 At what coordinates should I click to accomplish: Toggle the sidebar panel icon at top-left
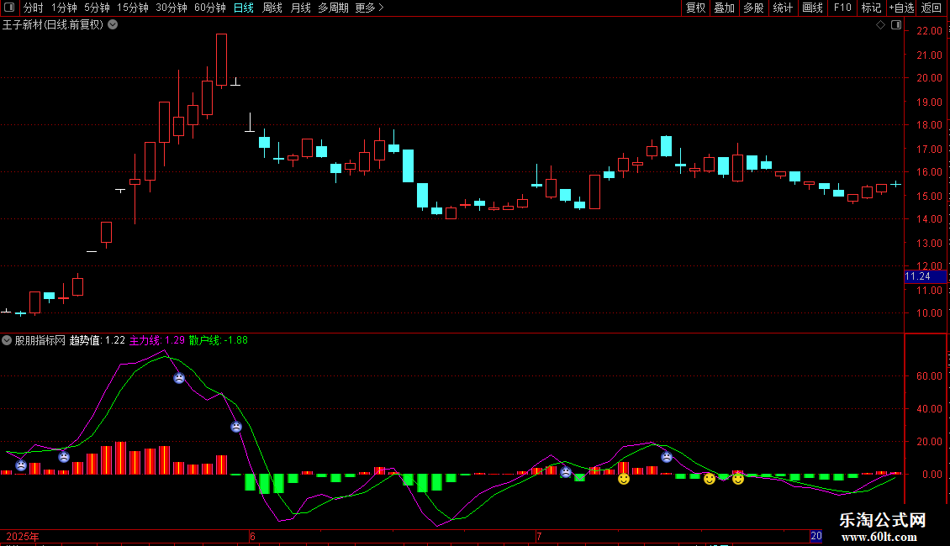[x=9, y=8]
